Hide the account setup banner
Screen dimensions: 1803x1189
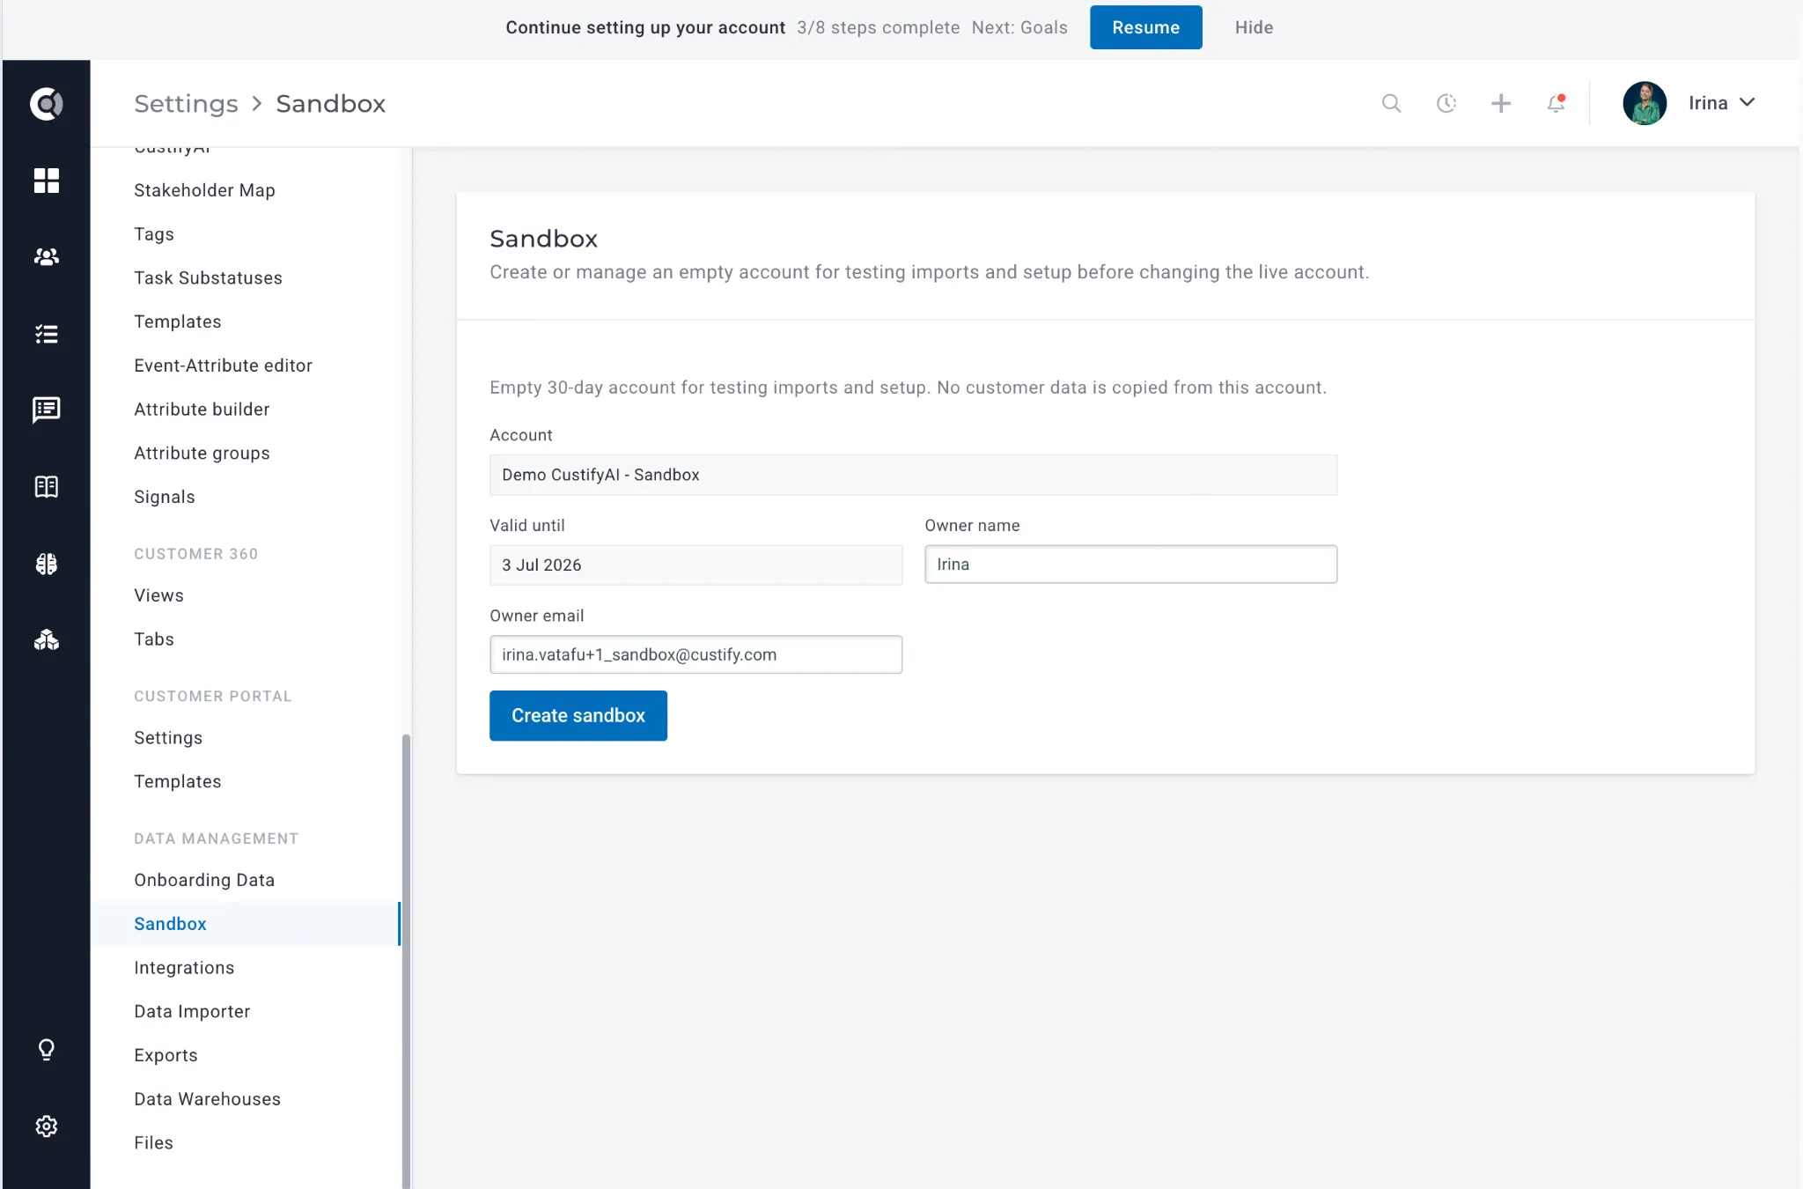tap(1254, 27)
